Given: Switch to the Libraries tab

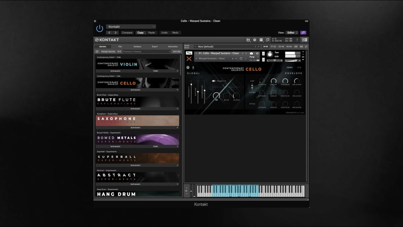Looking at the screenshot, I should pyautogui.click(x=103, y=47).
